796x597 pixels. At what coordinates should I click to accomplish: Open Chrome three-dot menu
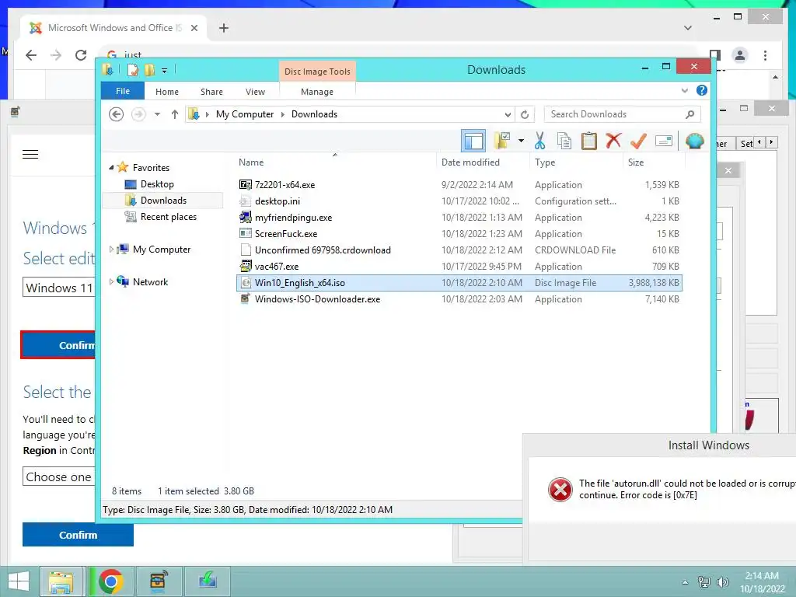[x=765, y=55]
